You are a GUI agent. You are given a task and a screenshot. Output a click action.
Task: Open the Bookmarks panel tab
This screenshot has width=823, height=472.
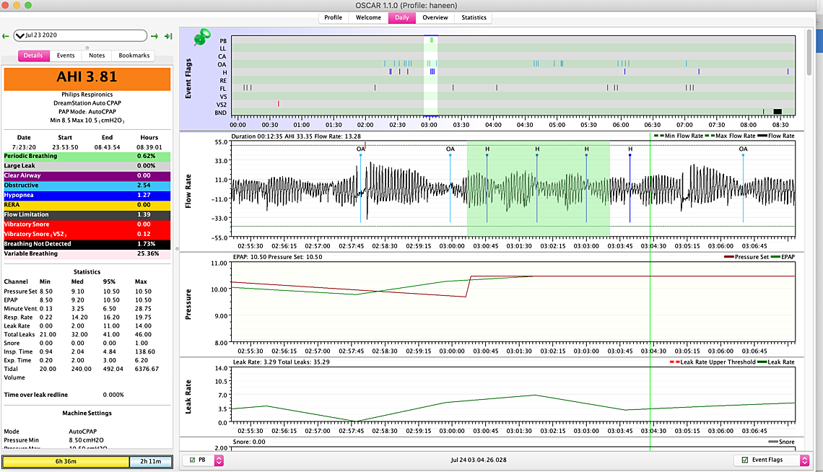coord(134,56)
